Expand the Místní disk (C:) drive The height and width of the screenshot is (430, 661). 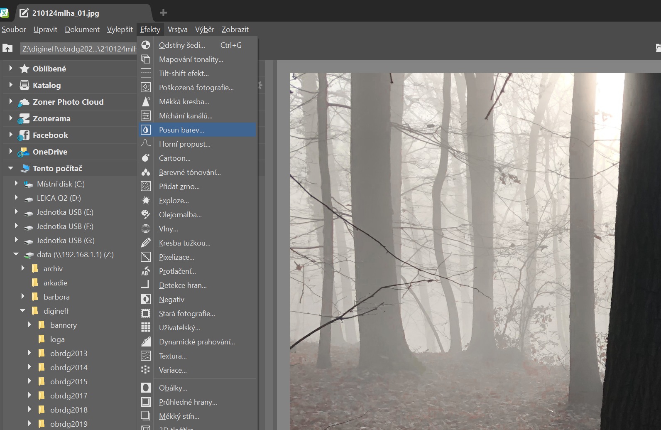tap(16, 183)
